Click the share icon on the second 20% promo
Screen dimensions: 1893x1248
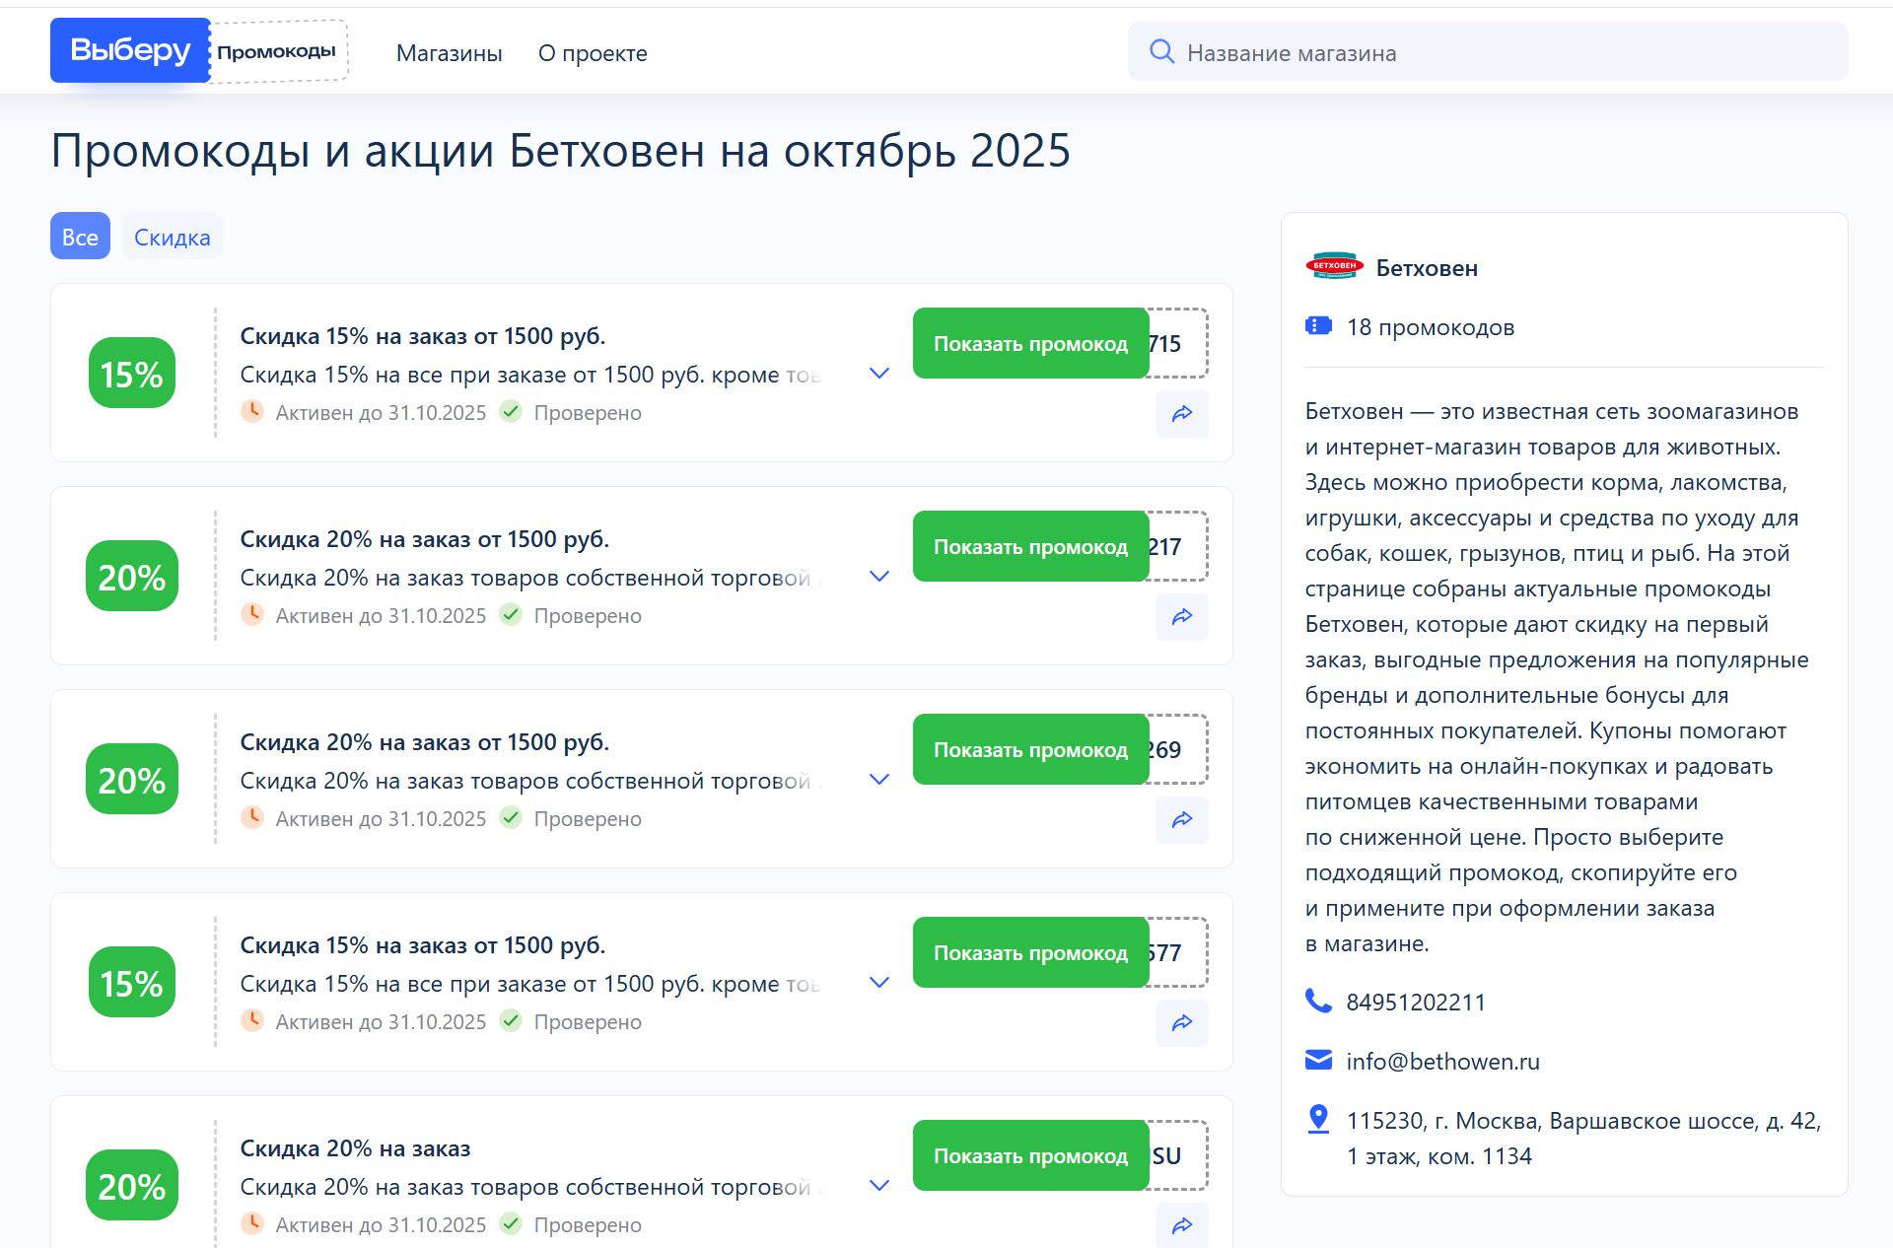(x=1181, y=820)
